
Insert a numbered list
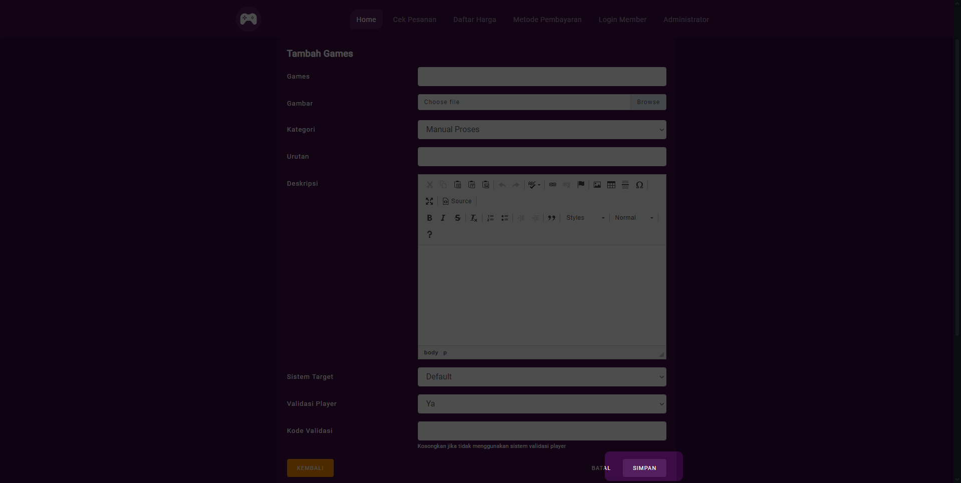[491, 218]
